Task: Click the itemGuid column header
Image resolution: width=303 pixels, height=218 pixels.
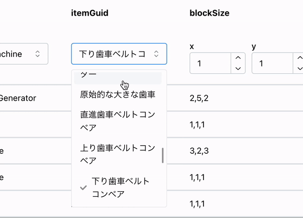Action: point(90,13)
